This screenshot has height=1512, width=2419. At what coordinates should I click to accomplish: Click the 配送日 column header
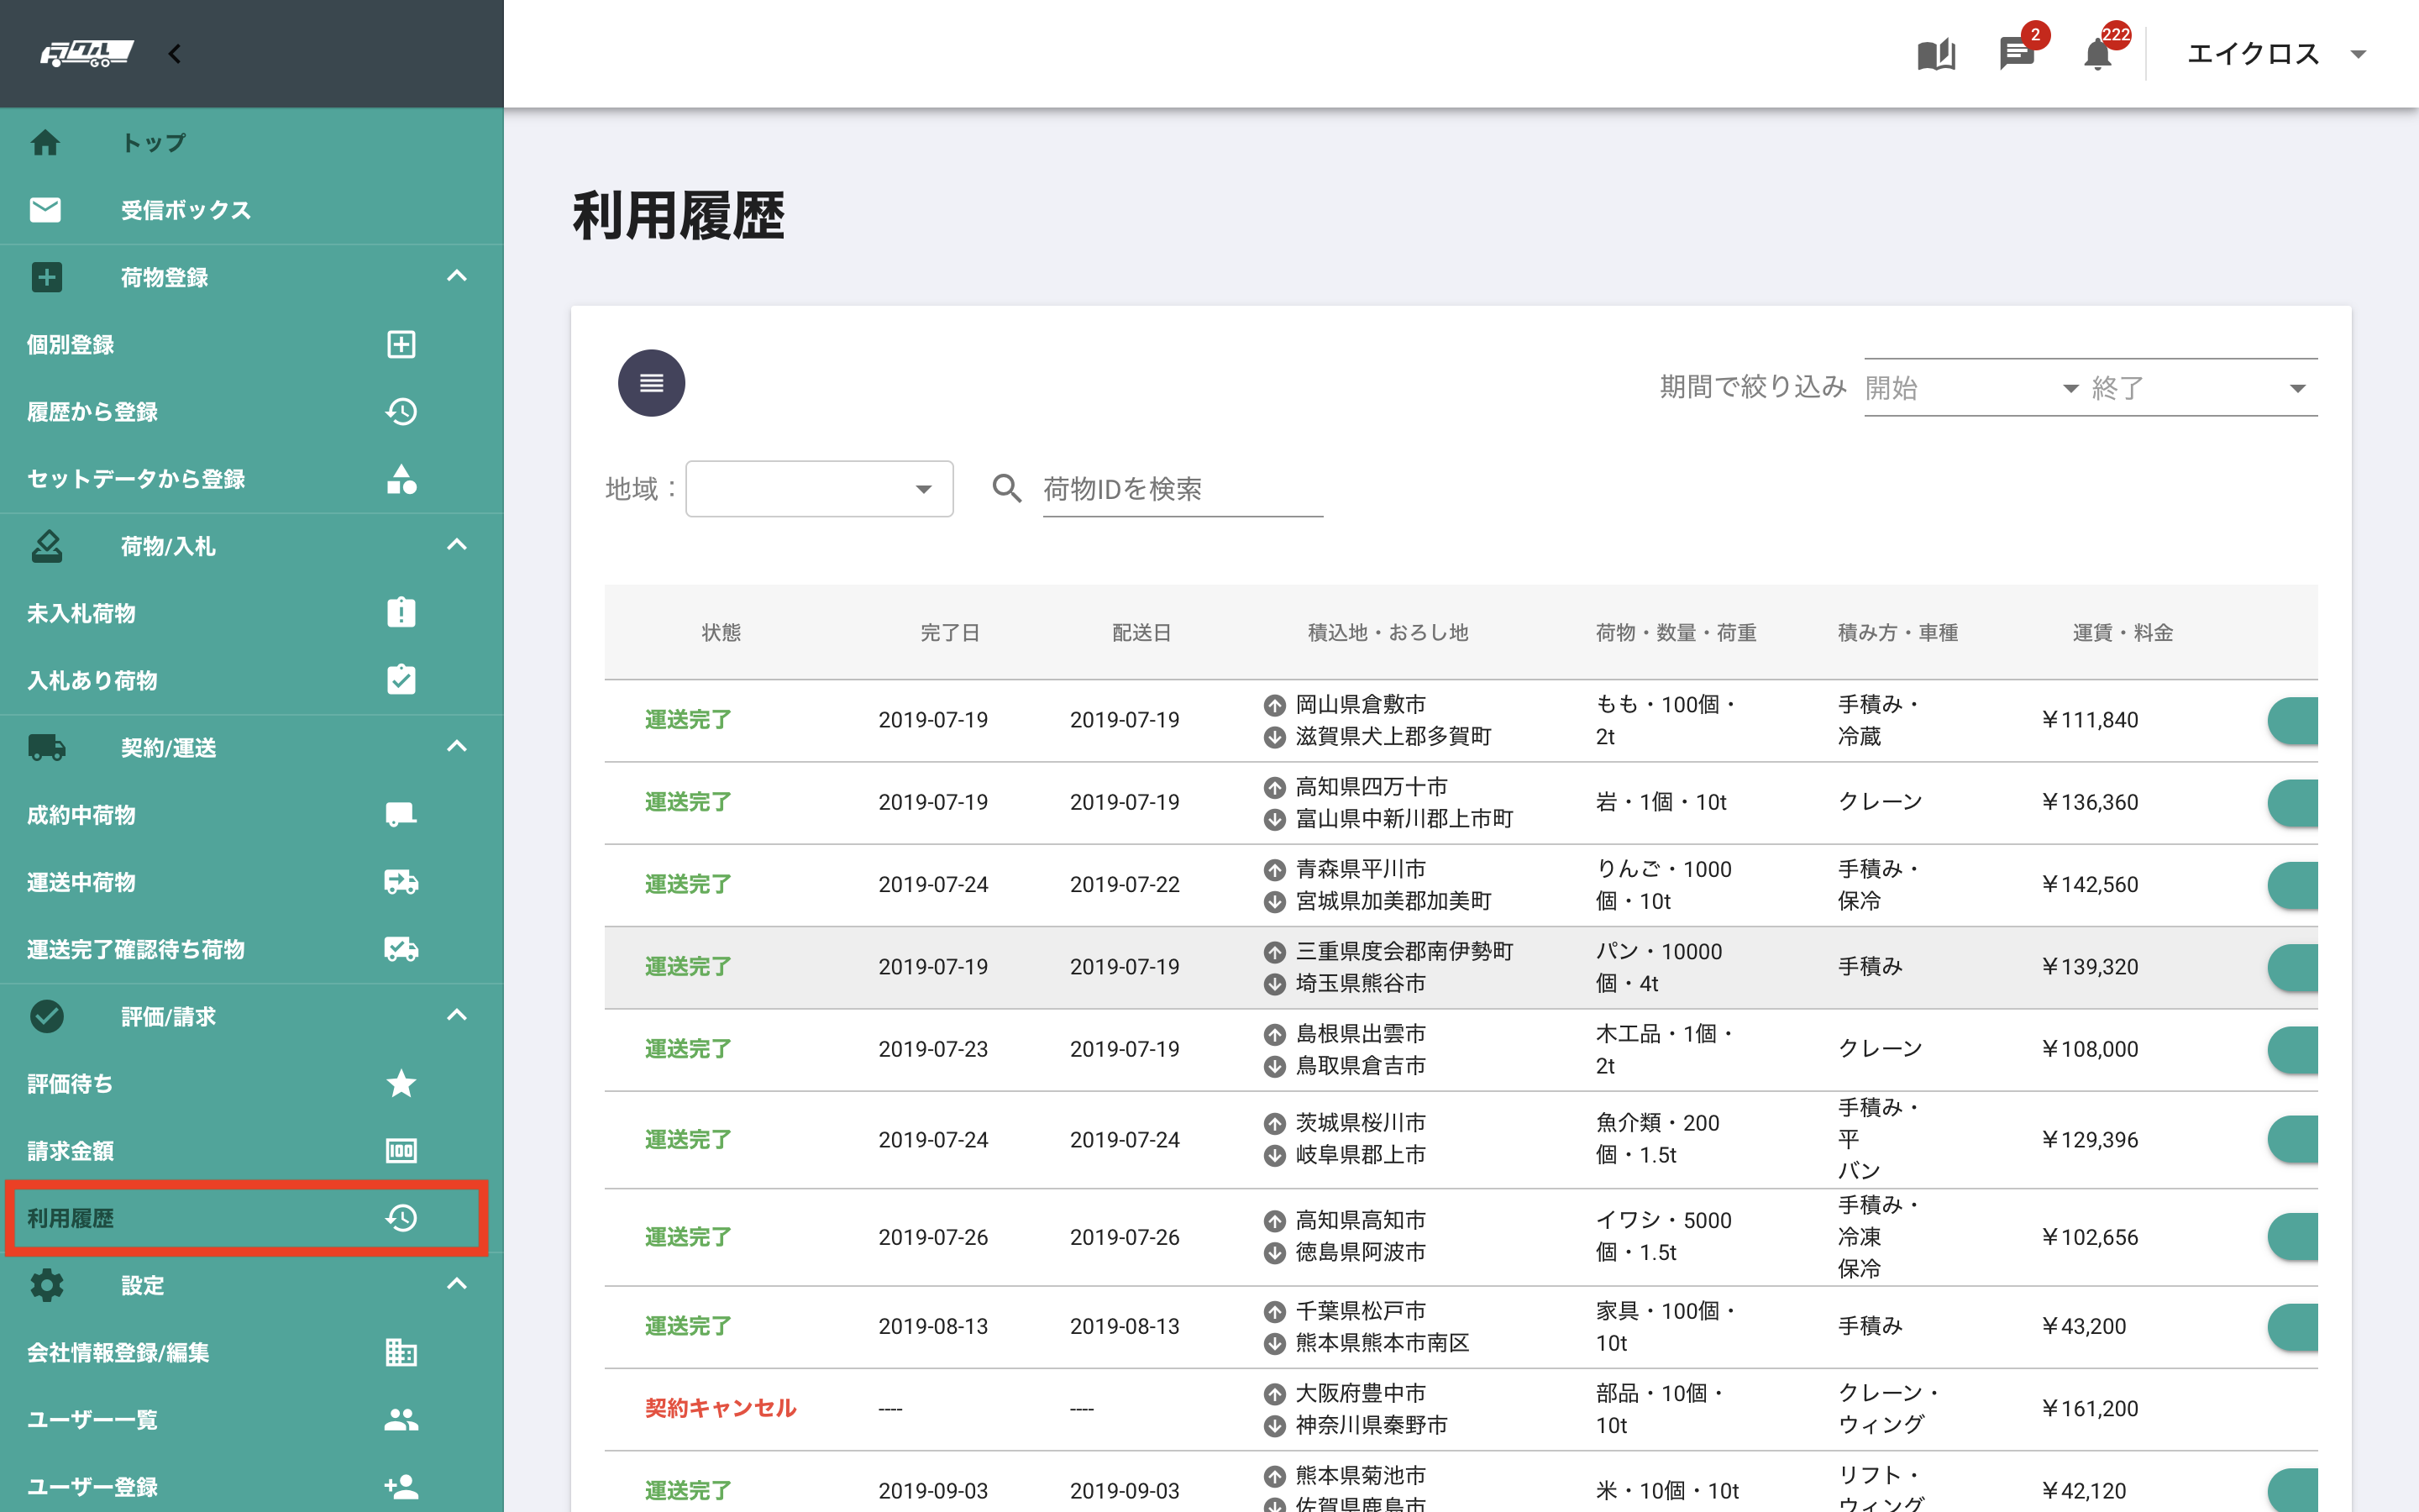1141,632
